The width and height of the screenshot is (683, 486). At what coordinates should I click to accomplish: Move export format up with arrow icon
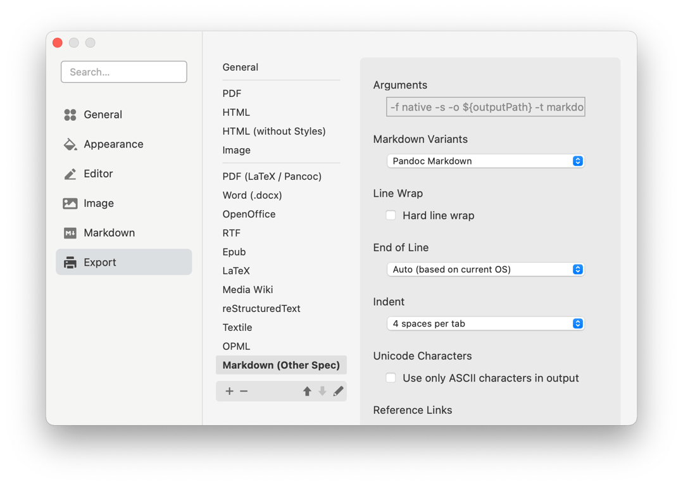(x=307, y=391)
